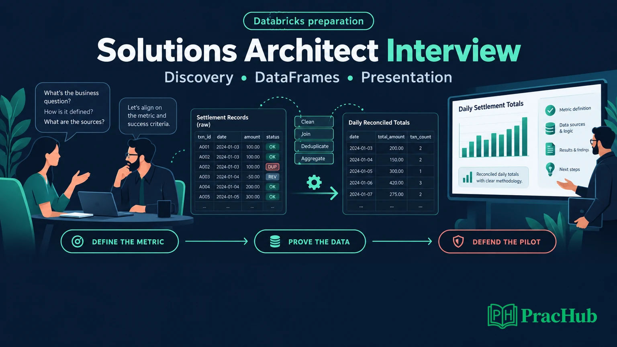Select the A004 cell
The height and width of the screenshot is (347, 617).
[204, 187]
